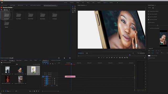168x94 pixels.
Task: Toggle the first checkbox in Essential Graphics
Action: coord(149,11)
